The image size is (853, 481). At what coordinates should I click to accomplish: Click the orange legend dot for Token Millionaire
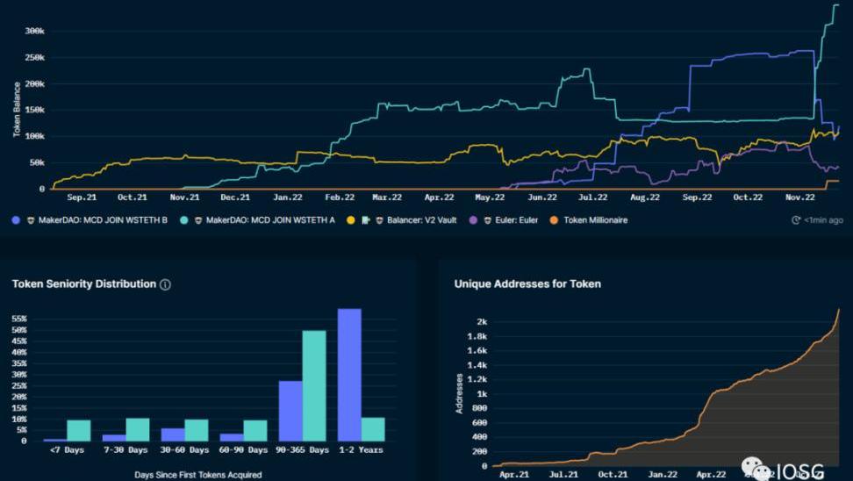[554, 220]
